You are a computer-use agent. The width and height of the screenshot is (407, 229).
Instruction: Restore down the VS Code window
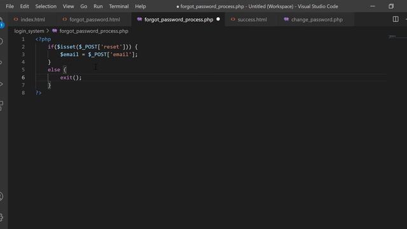click(391, 6)
